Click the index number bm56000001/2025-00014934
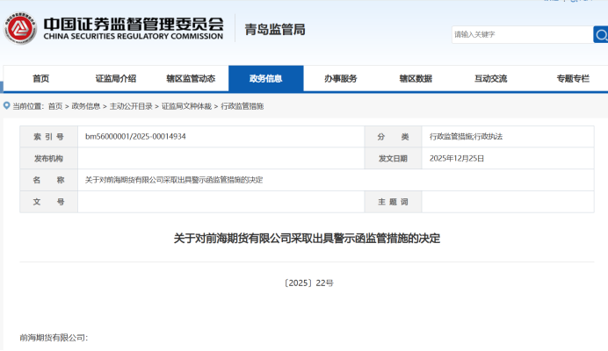The height and width of the screenshot is (351, 608). click(x=135, y=137)
